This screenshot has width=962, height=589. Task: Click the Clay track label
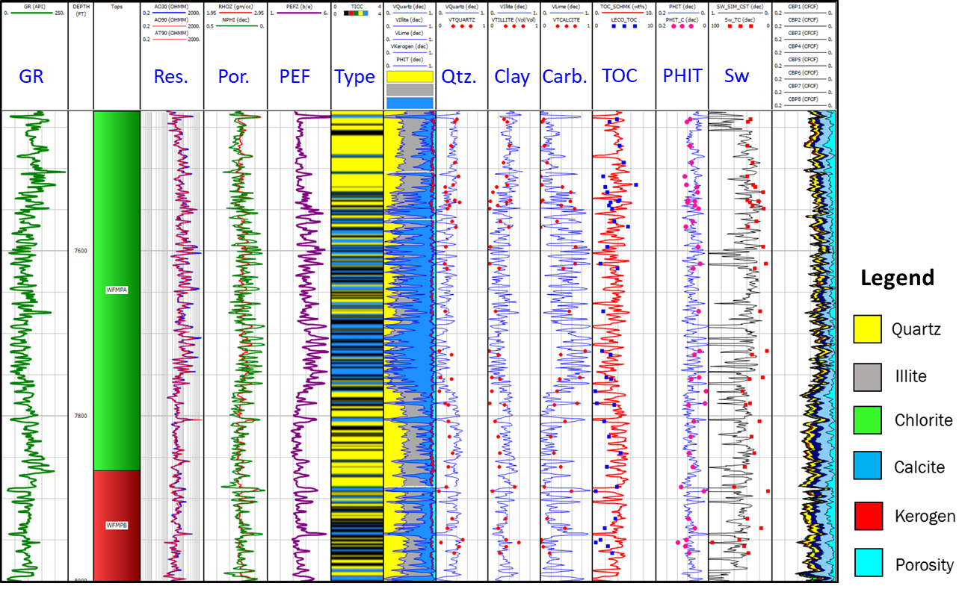tap(512, 76)
